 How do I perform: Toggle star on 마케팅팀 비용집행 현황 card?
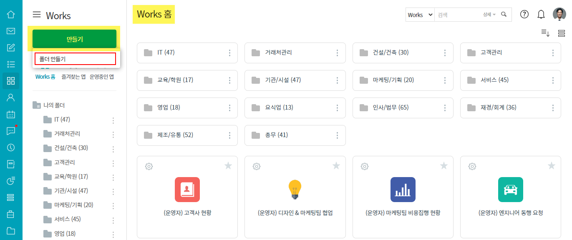coord(444,166)
